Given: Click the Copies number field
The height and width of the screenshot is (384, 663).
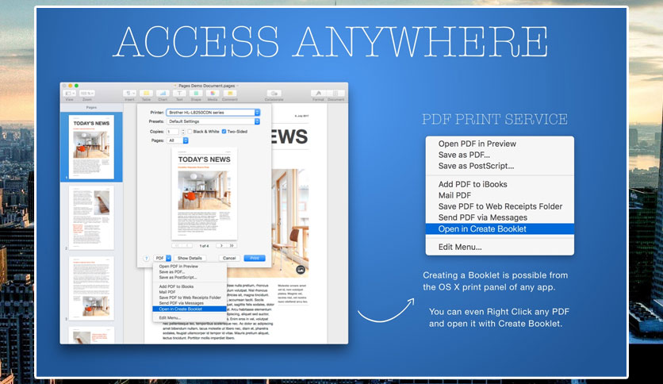Looking at the screenshot, I should click(x=173, y=132).
